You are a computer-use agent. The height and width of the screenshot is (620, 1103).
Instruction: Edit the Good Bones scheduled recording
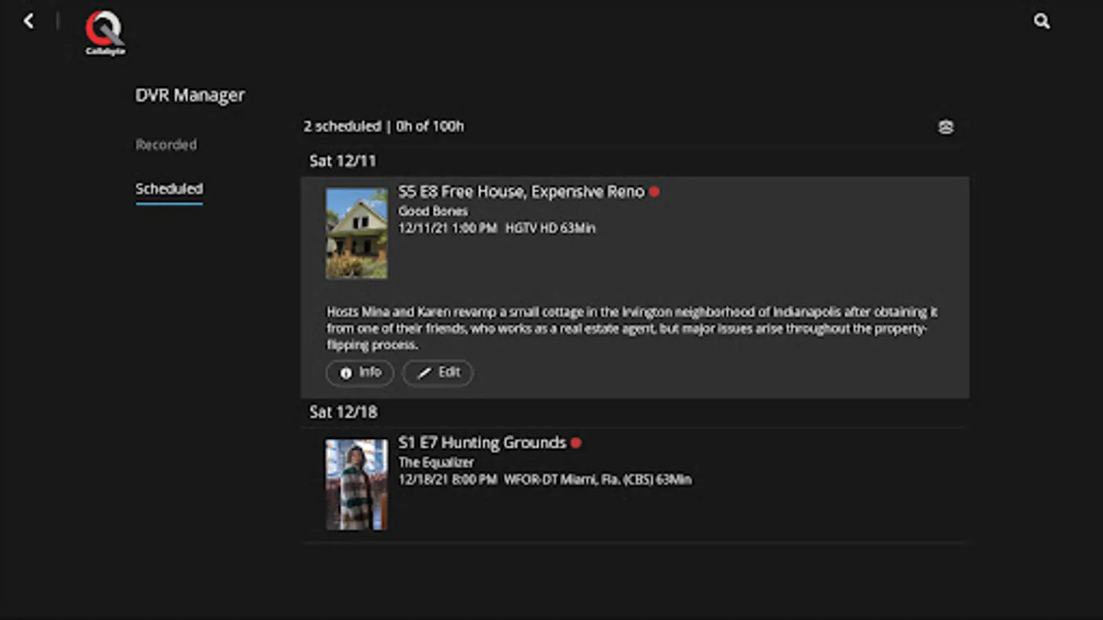coord(438,373)
